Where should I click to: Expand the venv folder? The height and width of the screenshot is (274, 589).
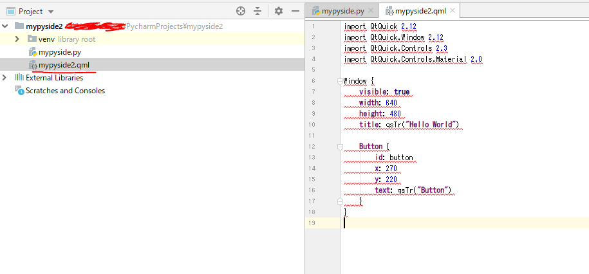(17, 39)
